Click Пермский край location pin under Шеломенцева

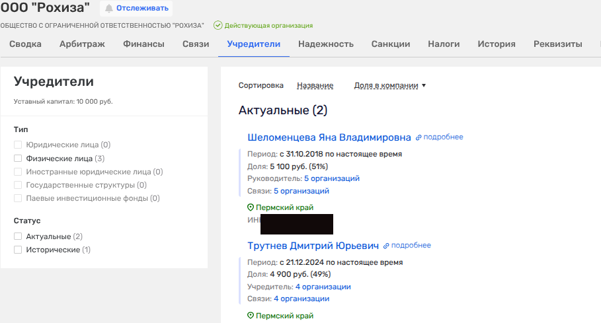coord(251,207)
